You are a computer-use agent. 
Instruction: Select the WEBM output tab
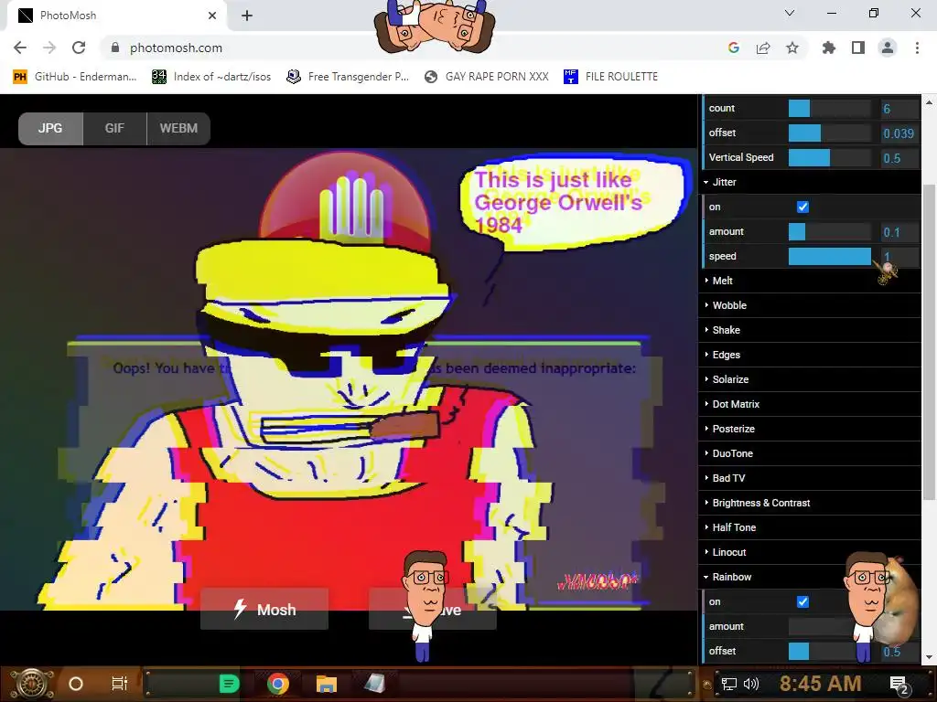point(178,128)
